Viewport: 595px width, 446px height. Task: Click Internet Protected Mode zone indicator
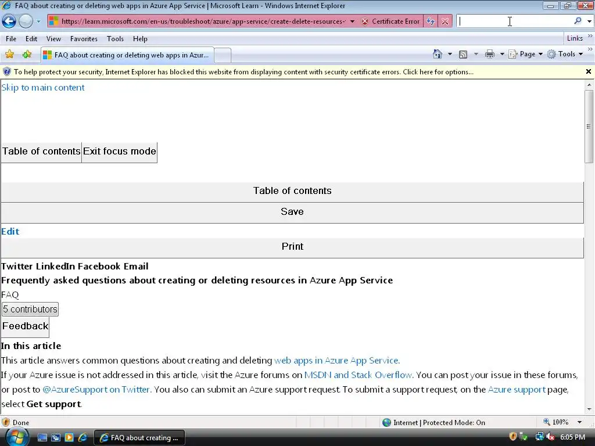(x=433, y=423)
